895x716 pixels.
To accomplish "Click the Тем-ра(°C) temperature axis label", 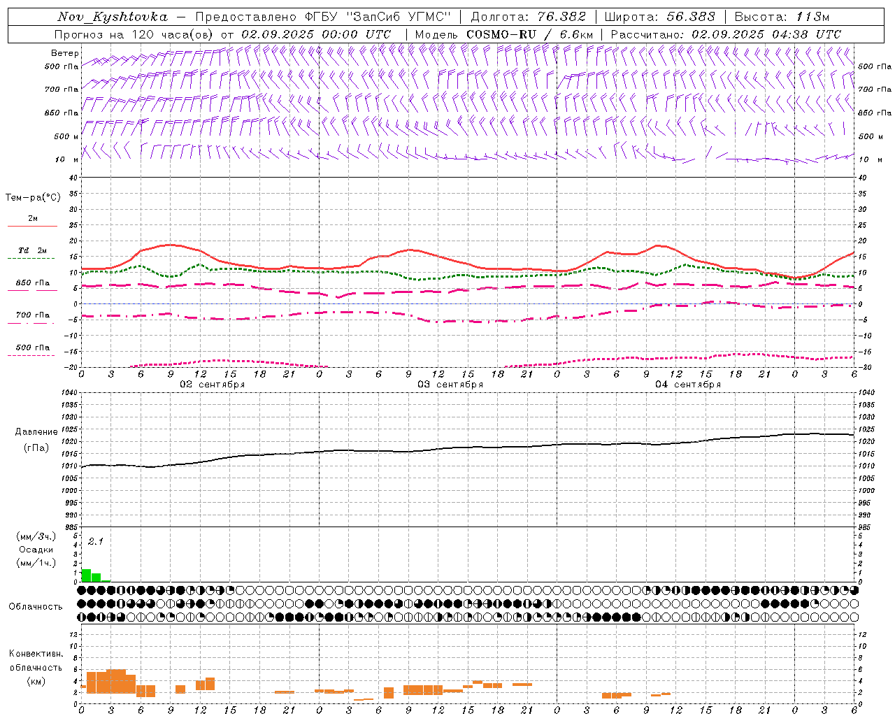I will [x=33, y=198].
